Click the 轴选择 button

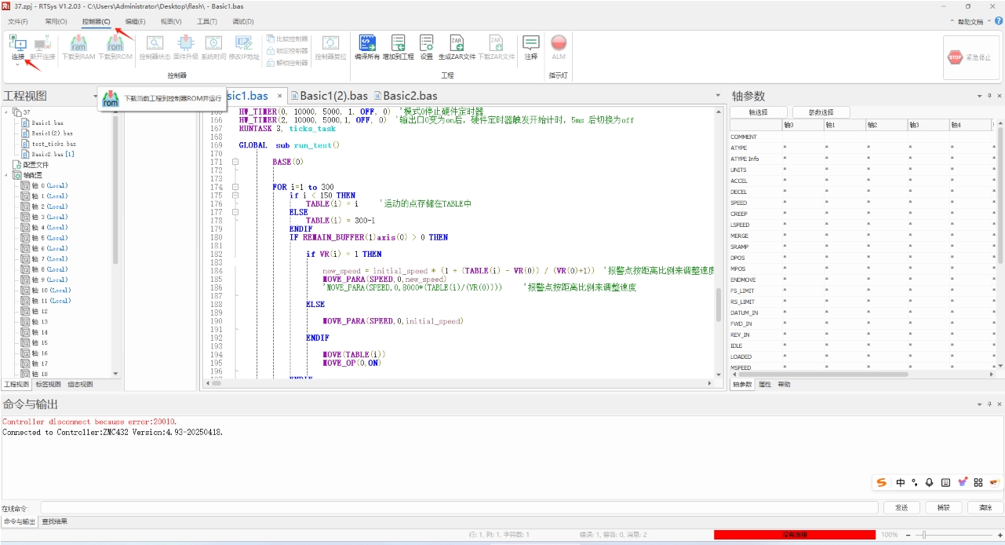click(758, 112)
